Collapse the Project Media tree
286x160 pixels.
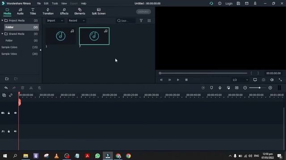(x=2, y=20)
